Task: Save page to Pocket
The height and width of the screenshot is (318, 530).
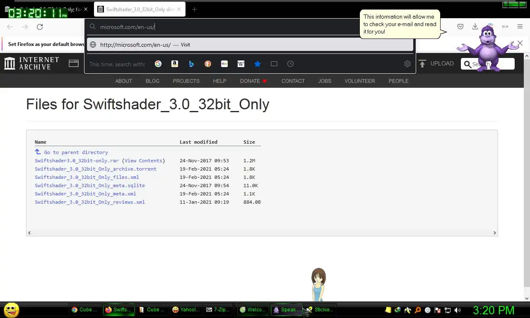Action: pyautogui.click(x=460, y=26)
